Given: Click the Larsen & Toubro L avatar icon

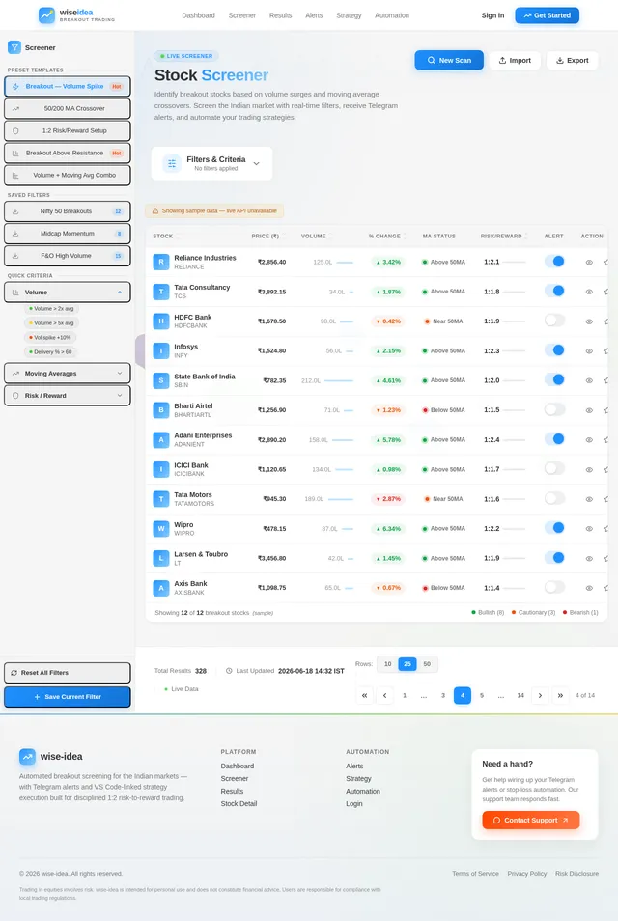Looking at the screenshot, I should [x=161, y=558].
